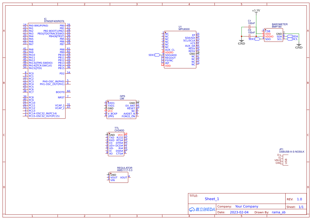Click the EDA logo in title block
This screenshot has width=312, height=220.
[x=202, y=209]
